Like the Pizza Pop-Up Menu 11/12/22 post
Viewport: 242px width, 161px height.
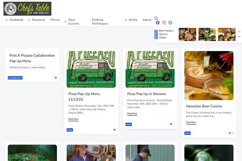click(115, 130)
